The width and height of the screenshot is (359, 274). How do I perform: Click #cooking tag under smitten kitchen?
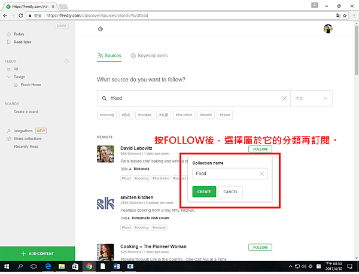(141, 227)
